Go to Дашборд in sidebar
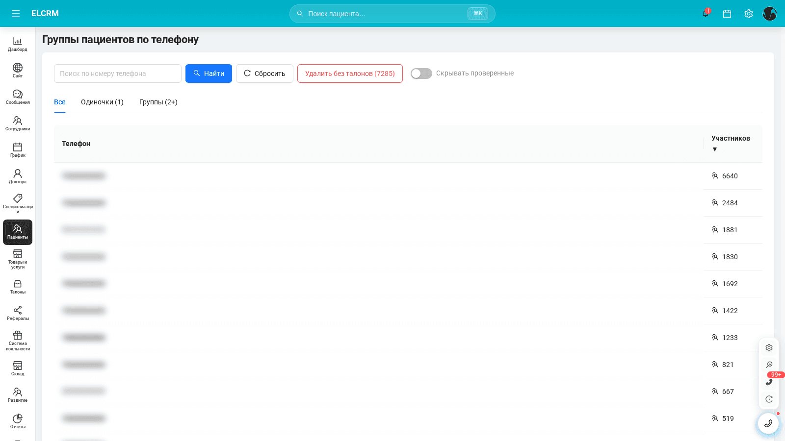 tap(18, 44)
